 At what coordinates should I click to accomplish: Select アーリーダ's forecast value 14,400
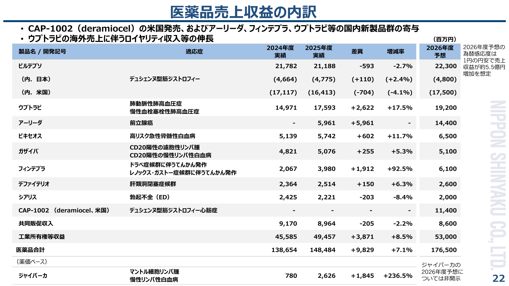[x=446, y=123]
